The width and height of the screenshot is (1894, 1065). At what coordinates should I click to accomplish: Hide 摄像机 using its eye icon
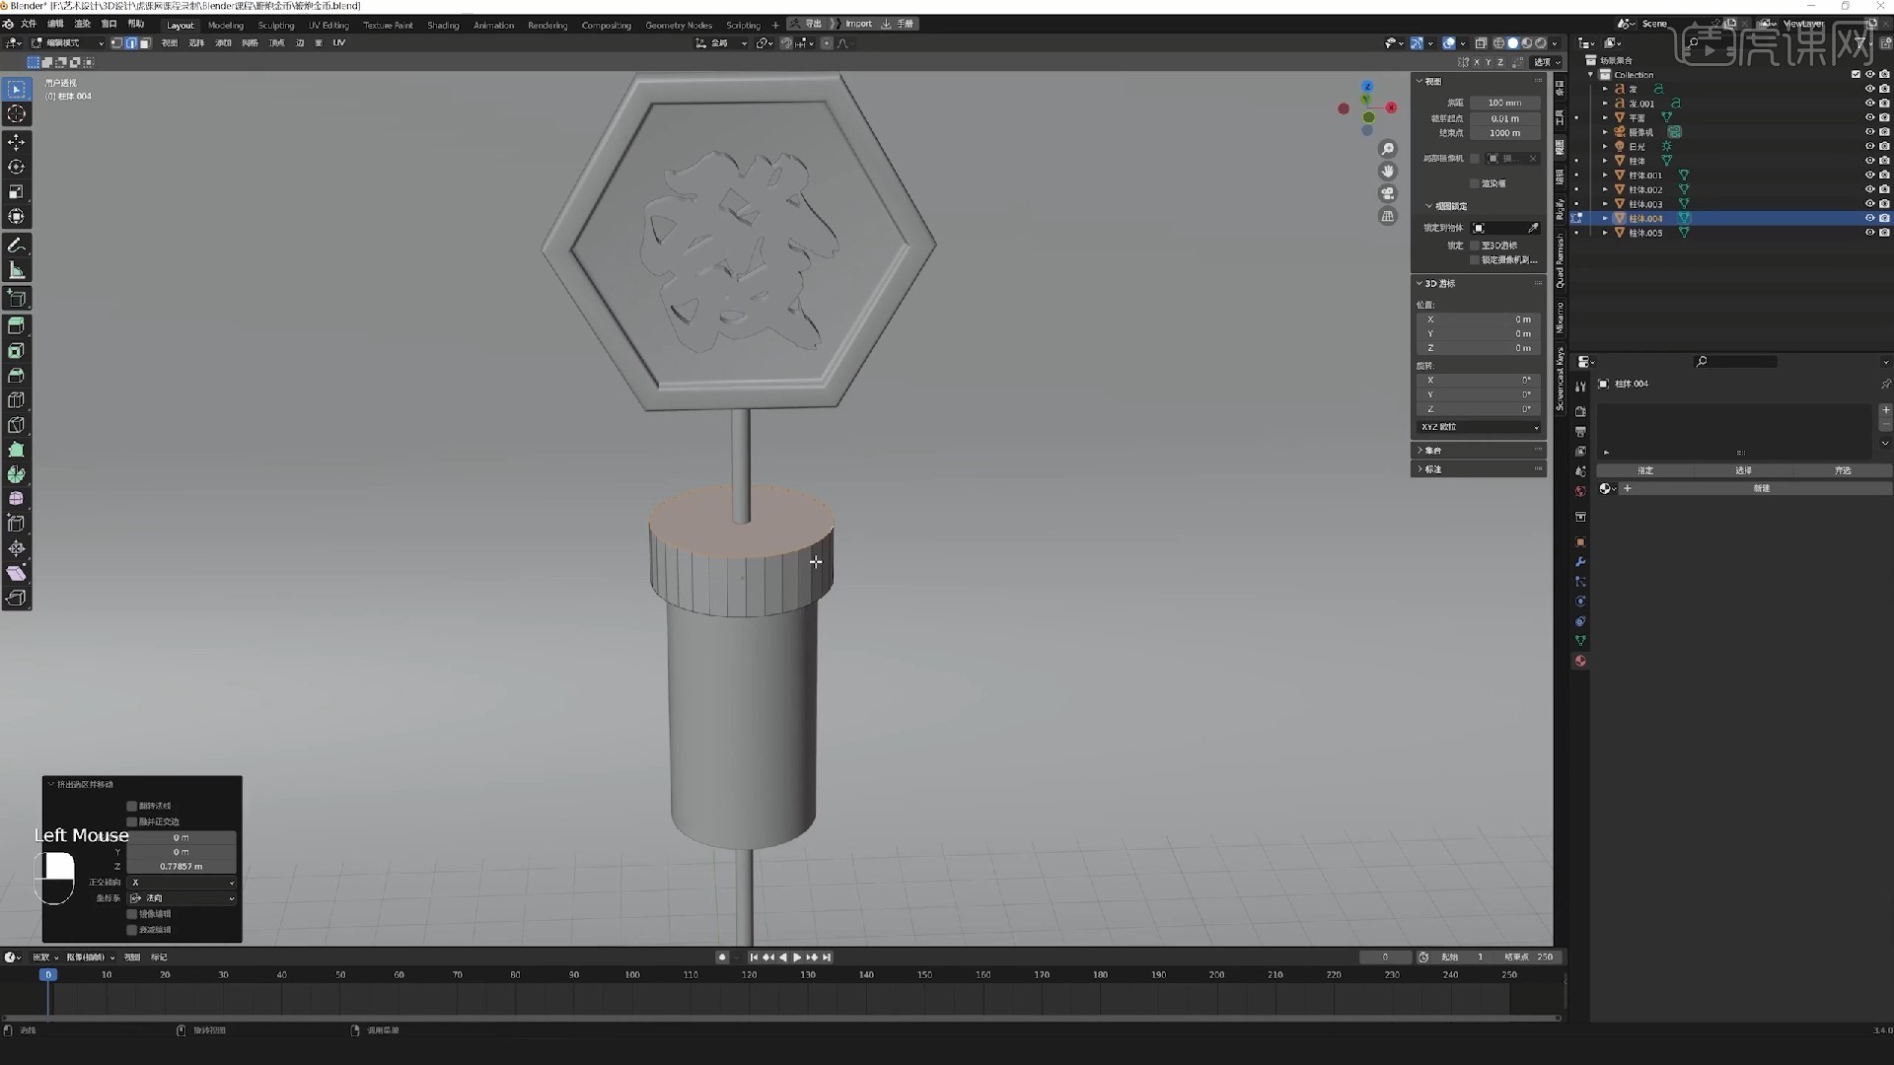tap(1869, 132)
